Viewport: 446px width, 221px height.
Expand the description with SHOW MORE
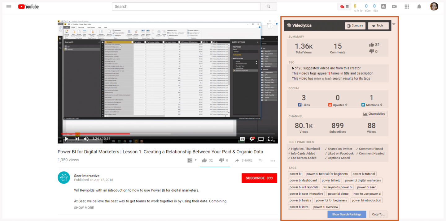pos(84,208)
